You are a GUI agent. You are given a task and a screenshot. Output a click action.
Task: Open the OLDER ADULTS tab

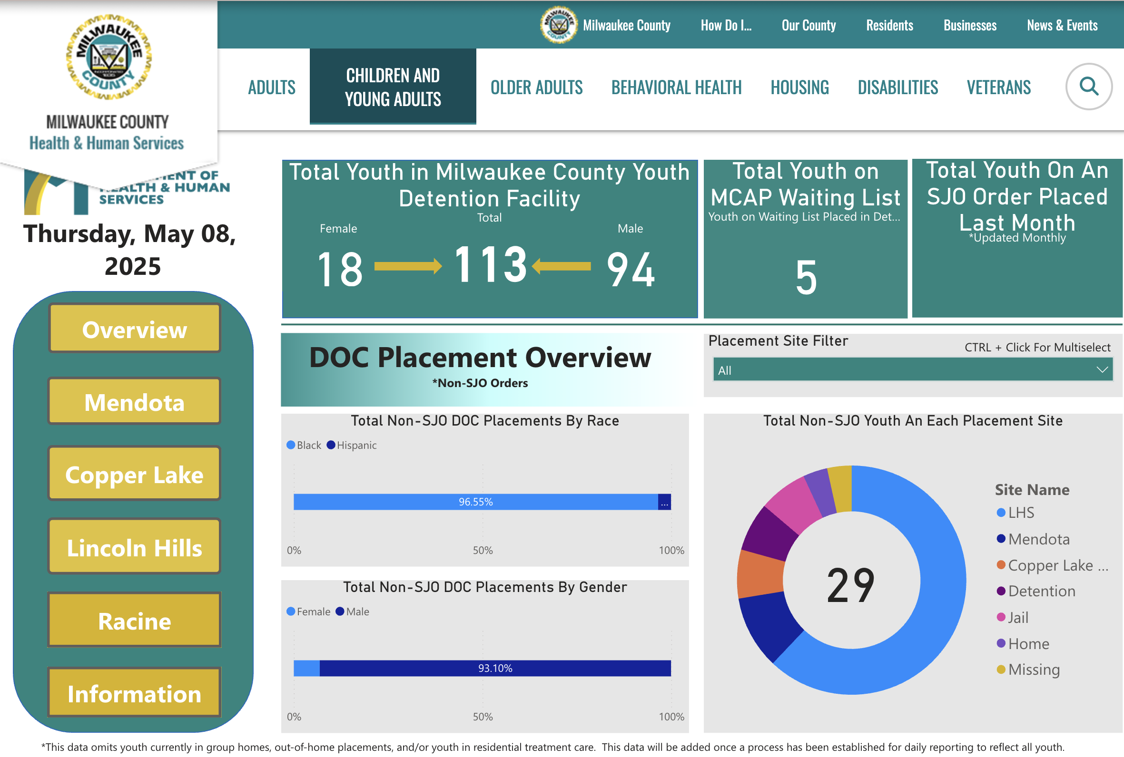tap(537, 88)
